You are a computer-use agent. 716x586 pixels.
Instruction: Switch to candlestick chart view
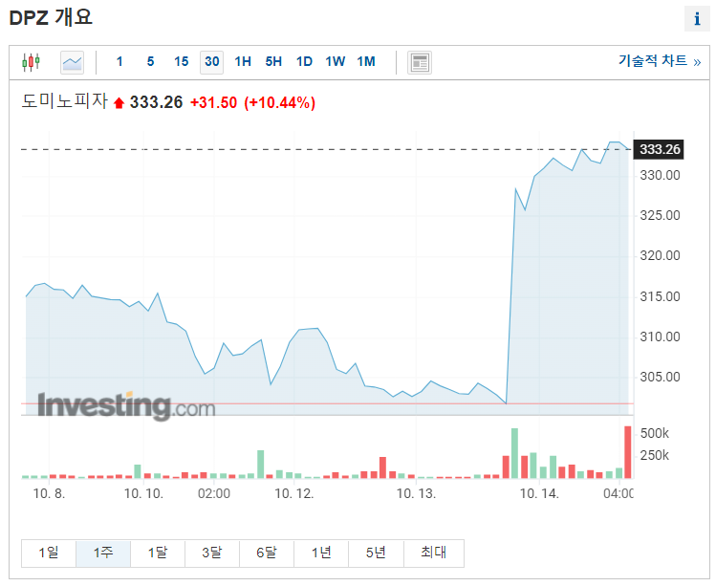pos(31,62)
